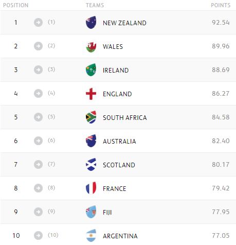The width and height of the screenshot is (236, 245).
Task: Click the New Zealand flag icon
Action: (x=91, y=23)
